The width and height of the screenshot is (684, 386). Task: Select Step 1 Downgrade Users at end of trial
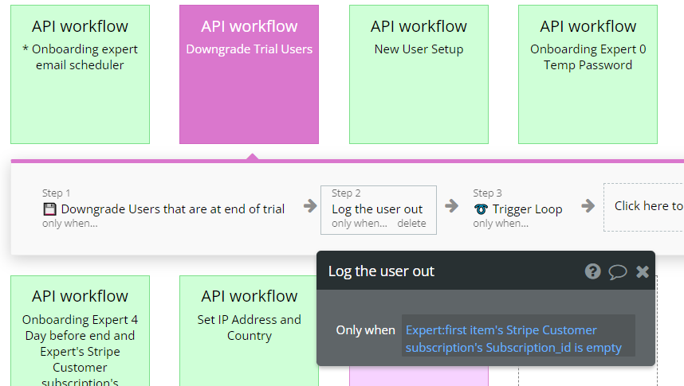point(172,209)
